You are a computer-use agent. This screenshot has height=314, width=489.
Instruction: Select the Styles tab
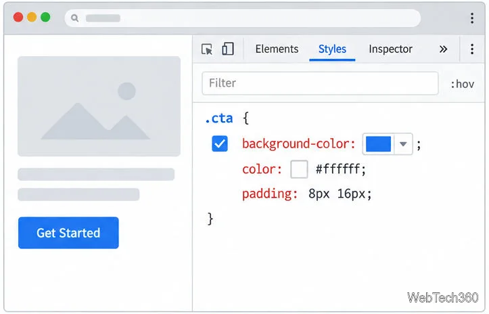tap(332, 49)
